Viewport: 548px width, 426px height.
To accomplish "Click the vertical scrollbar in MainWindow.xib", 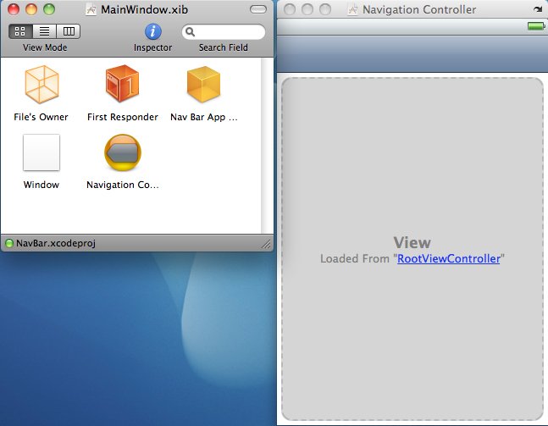I will (267, 146).
